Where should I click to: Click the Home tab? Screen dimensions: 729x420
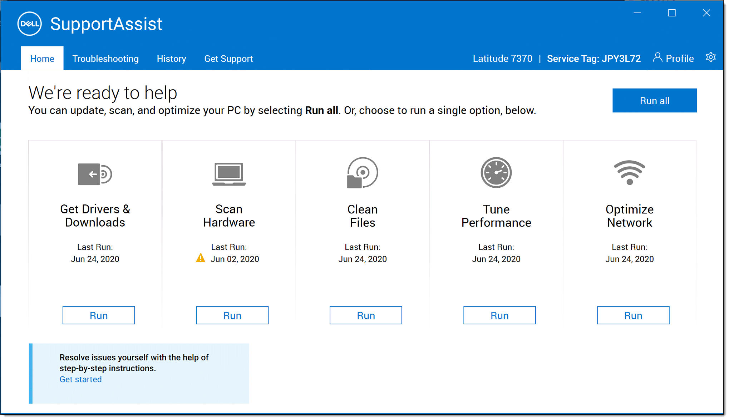tap(42, 59)
